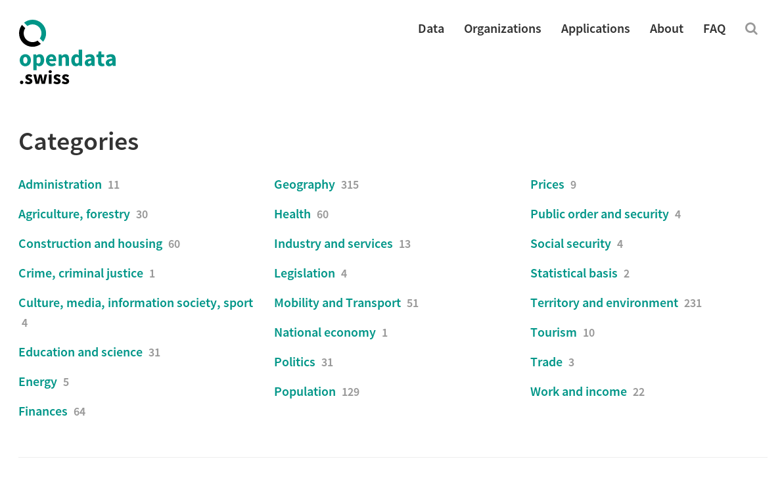
Task: Select Public order and security
Action: pos(599,214)
